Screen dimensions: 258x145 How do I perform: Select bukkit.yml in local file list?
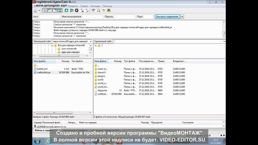62,69
